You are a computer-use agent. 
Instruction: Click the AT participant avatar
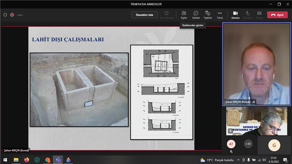click(x=231, y=144)
